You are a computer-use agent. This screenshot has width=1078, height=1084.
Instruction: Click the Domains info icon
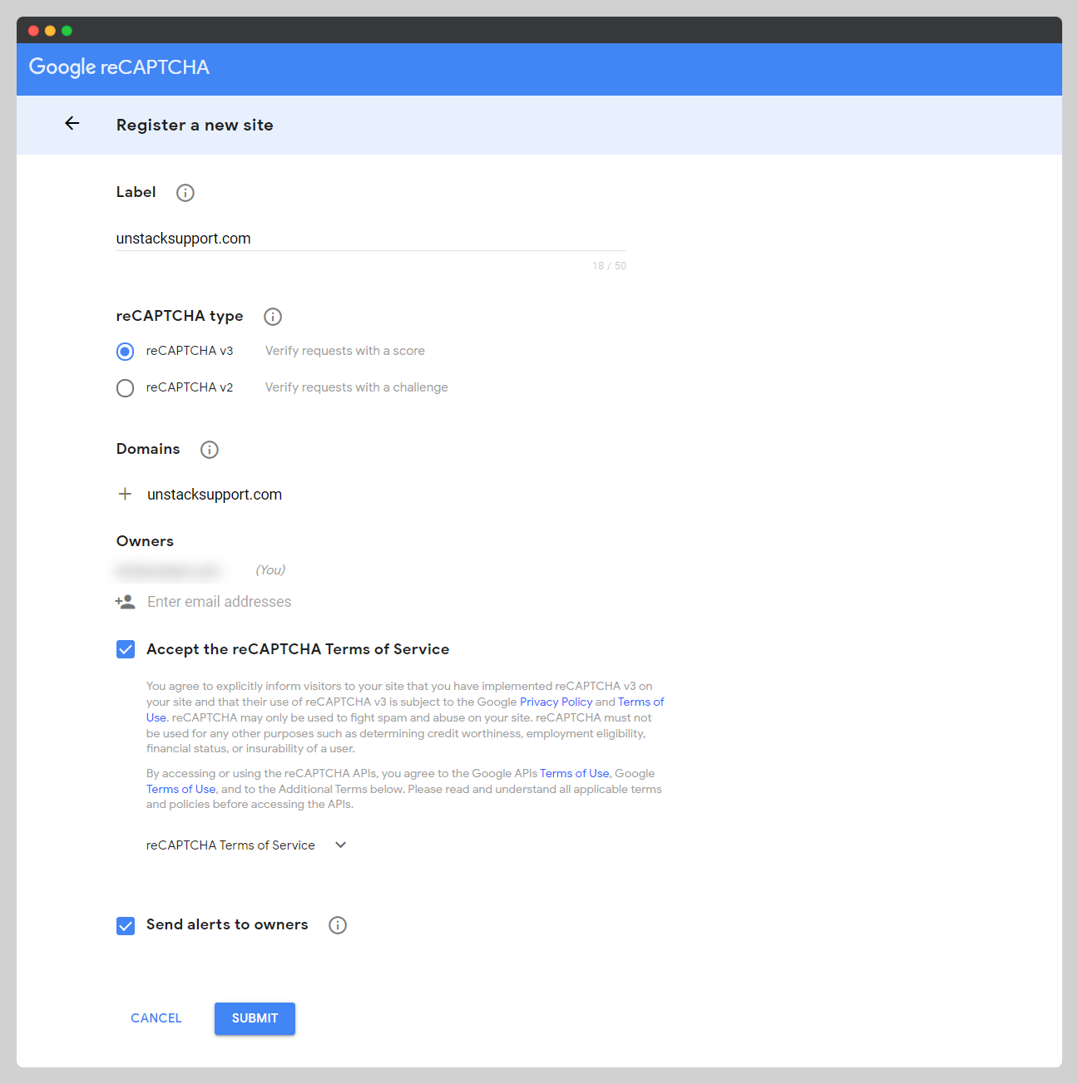(209, 449)
